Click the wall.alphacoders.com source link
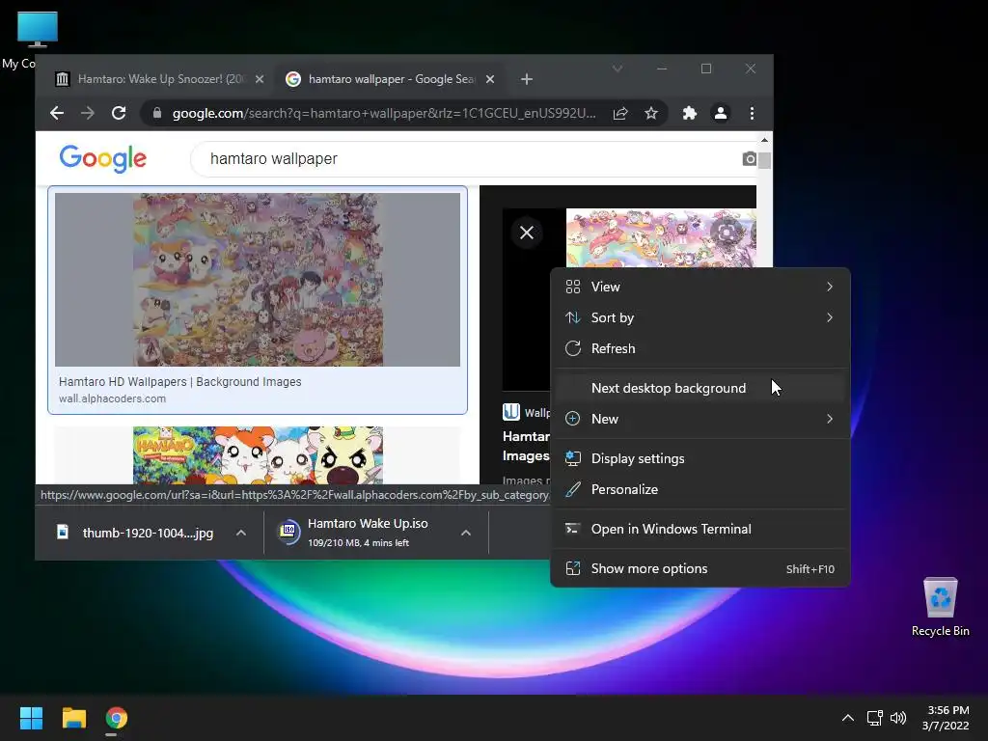988x741 pixels. [112, 398]
